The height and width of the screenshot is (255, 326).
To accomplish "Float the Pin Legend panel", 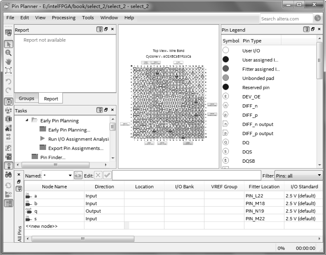I will point(313,29).
